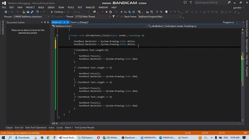Click the vertical scrollbar thumb of editor
This screenshot has height=140, width=249.
click(242, 69)
